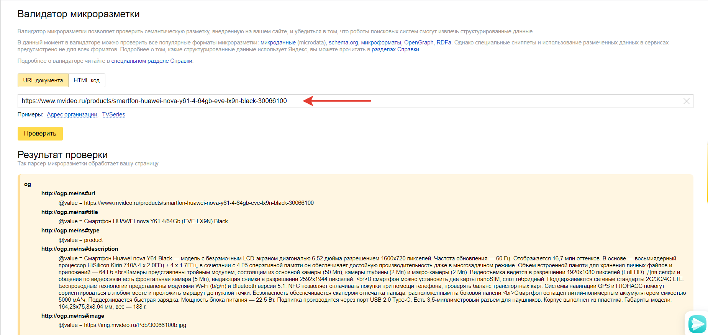
Task: Focus the mvideo URL input field
Action: tap(355, 101)
